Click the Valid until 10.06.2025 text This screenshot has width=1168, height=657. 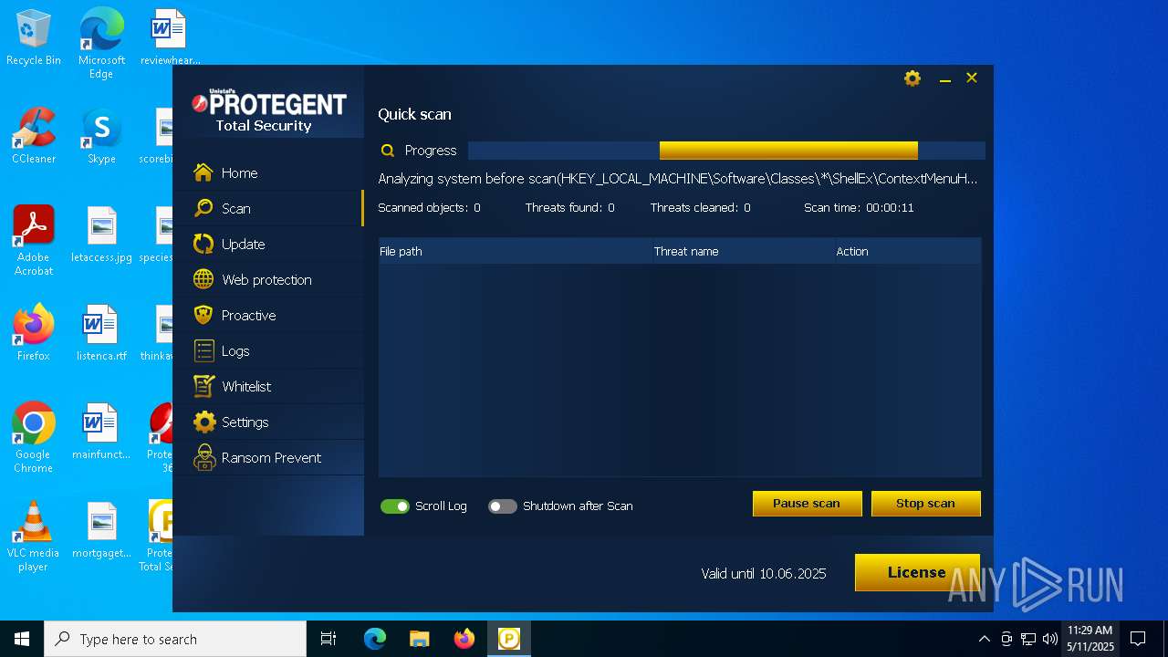pyautogui.click(x=764, y=574)
